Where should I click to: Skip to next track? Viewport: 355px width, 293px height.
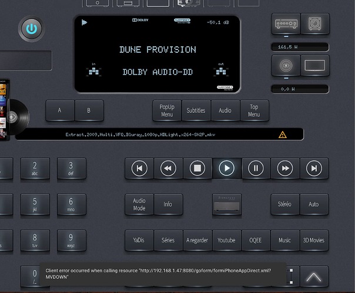(x=314, y=169)
